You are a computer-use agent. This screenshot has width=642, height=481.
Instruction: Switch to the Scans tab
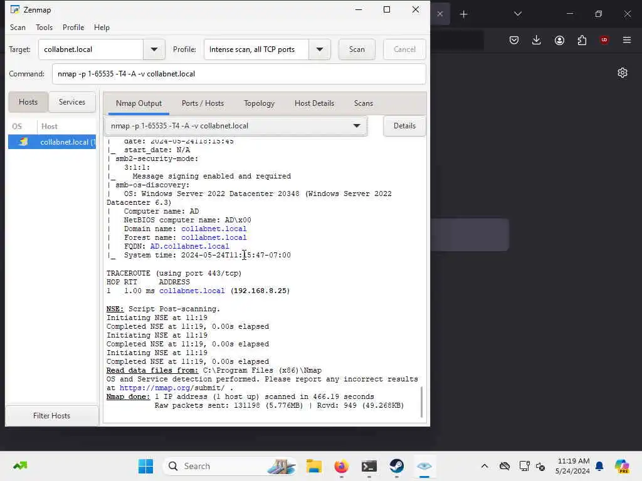click(x=364, y=103)
